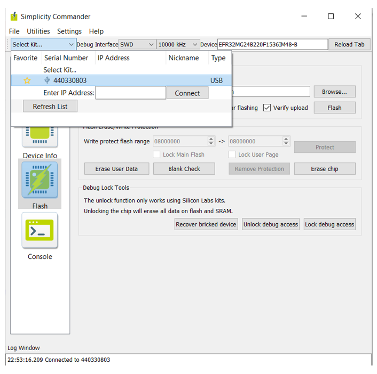
Task: Click the Simplicity Commander title bar logo
Action: [14, 17]
